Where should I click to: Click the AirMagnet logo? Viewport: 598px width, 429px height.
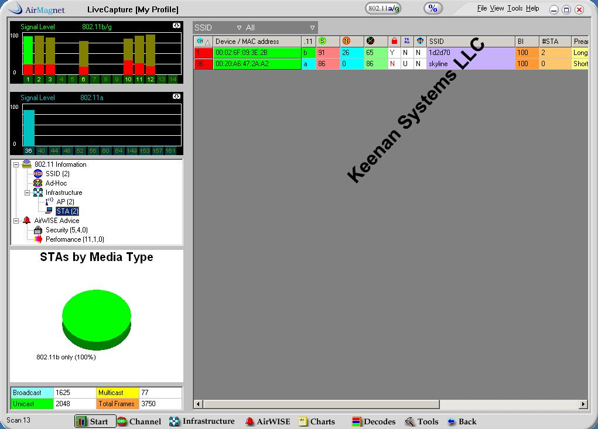37,9
